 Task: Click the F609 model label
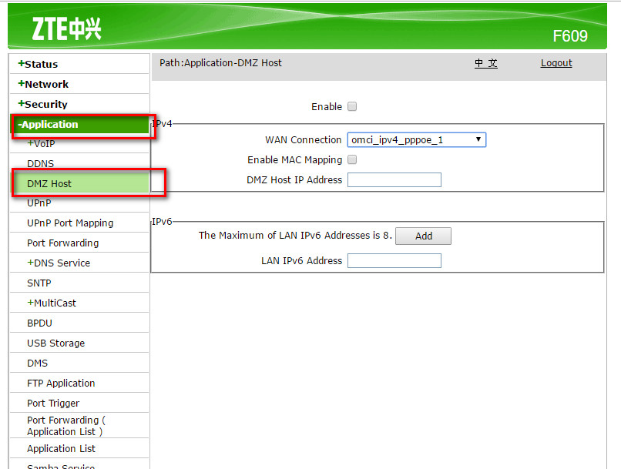570,36
